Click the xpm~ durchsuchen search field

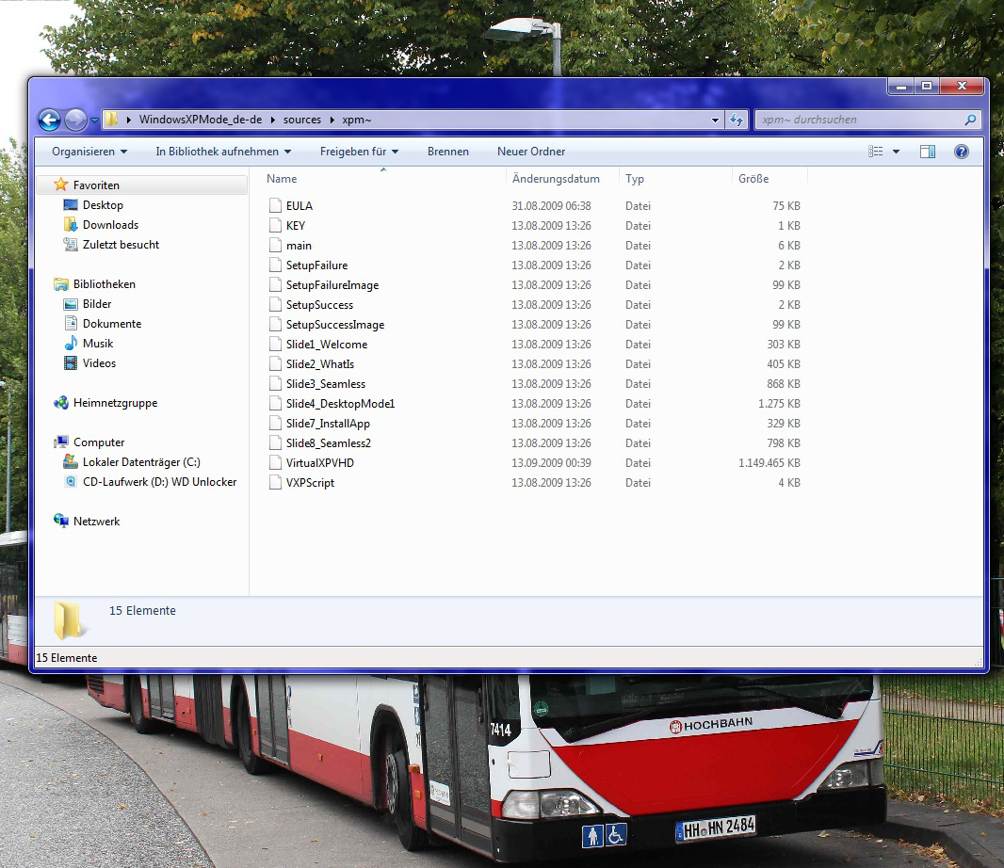click(857, 121)
